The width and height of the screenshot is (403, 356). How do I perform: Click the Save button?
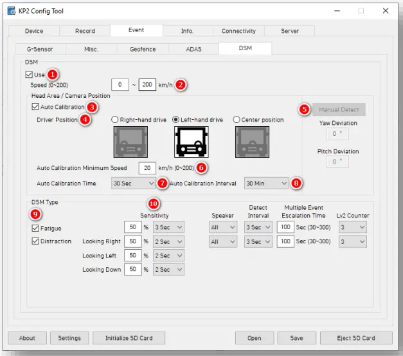coord(296,338)
